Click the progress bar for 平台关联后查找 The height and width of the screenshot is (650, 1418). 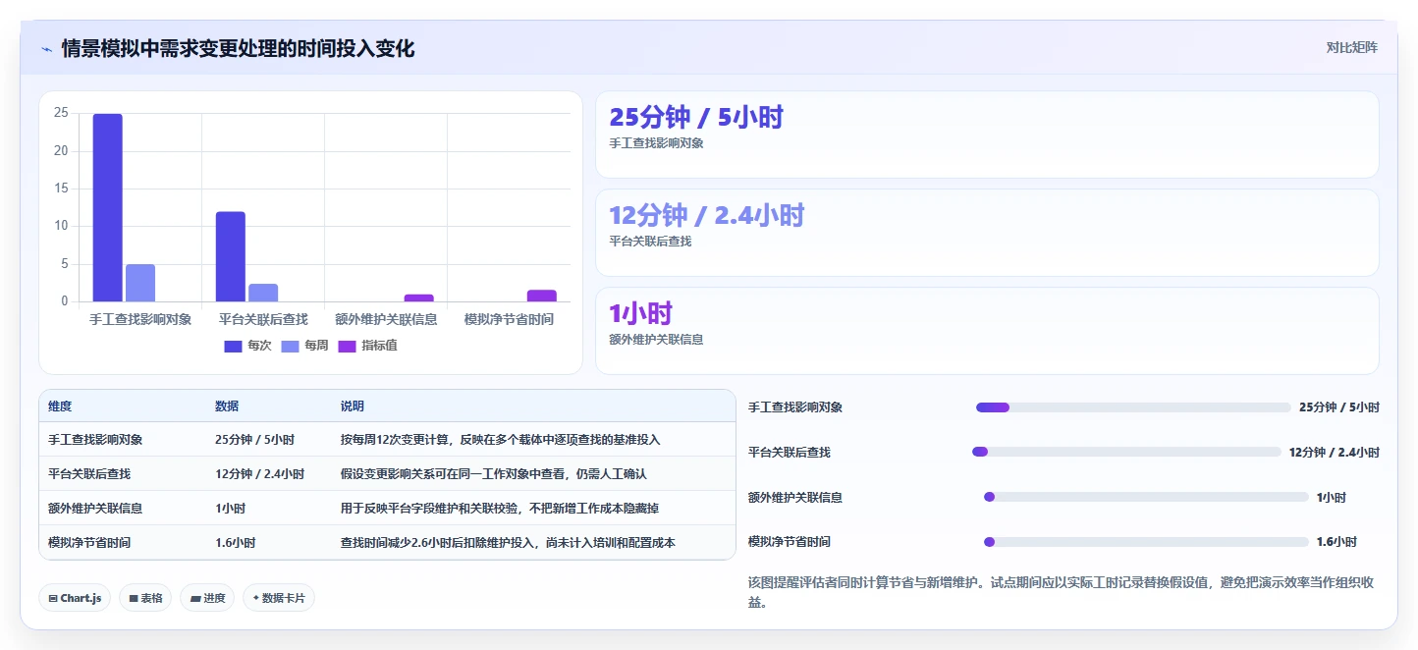(1126, 452)
